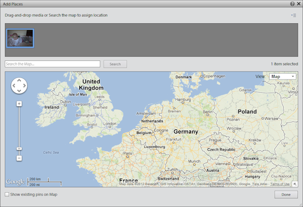Click the Done button
Image resolution: width=303 pixels, height=207 pixels.
pos(286,194)
